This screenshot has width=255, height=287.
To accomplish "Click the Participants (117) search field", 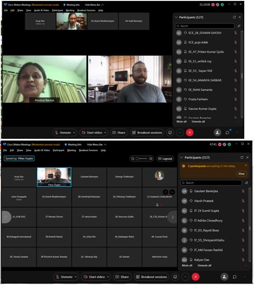I will [211, 183].
